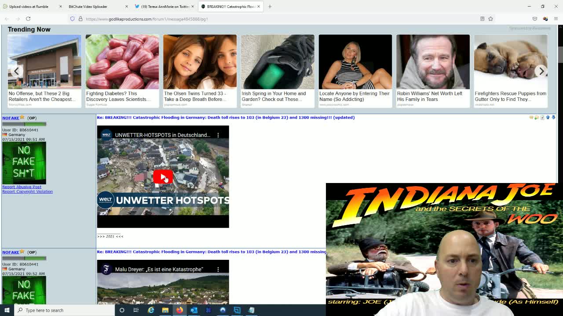Click the site padlock security icon
Image resolution: width=563 pixels, height=316 pixels.
(80, 19)
